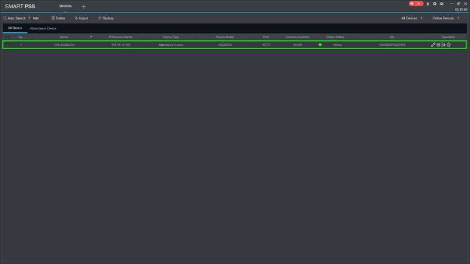Click the Device Type column header
Viewport: 470px width, 264px height.
click(170, 37)
